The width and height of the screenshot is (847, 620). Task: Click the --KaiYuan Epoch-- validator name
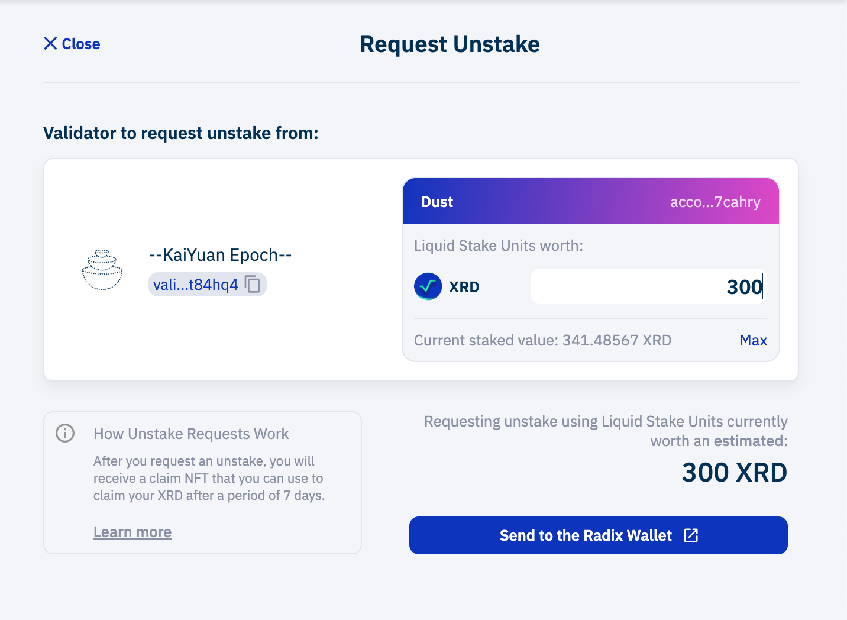tap(220, 255)
